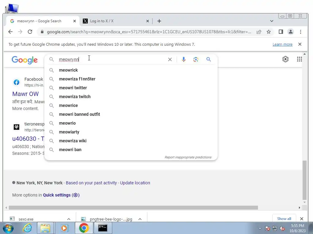Choose suggestion 'meowri banned outfit'

(x=131, y=114)
